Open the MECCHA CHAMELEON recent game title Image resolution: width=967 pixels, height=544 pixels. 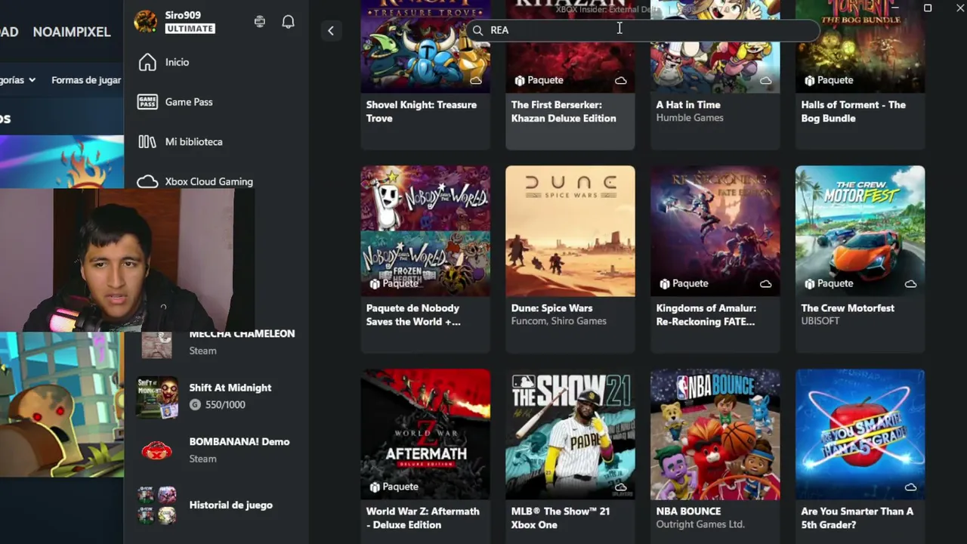[242, 334]
